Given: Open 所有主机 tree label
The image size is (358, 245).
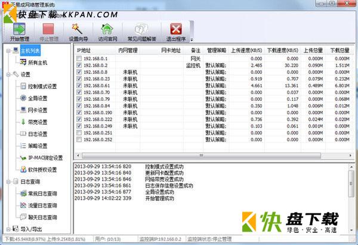Looking at the screenshot, I should coord(38,62).
